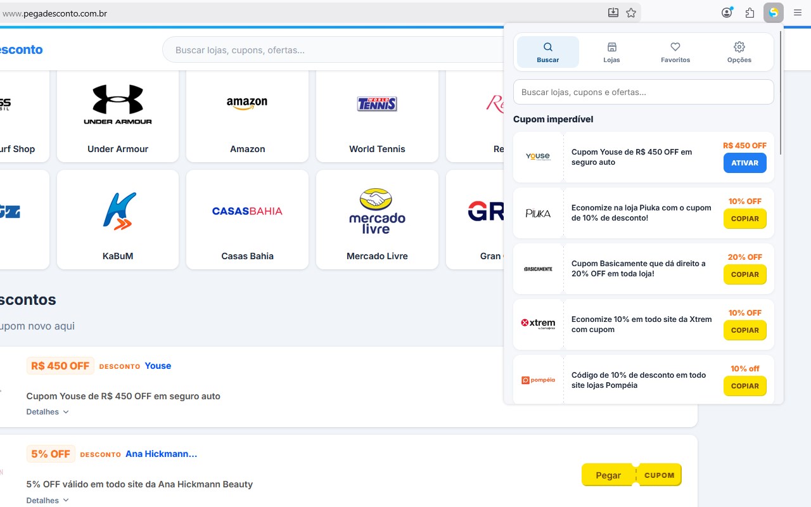This screenshot has height=507, width=811.
Task: Click the Piuka logo in popup
Action: click(x=538, y=214)
